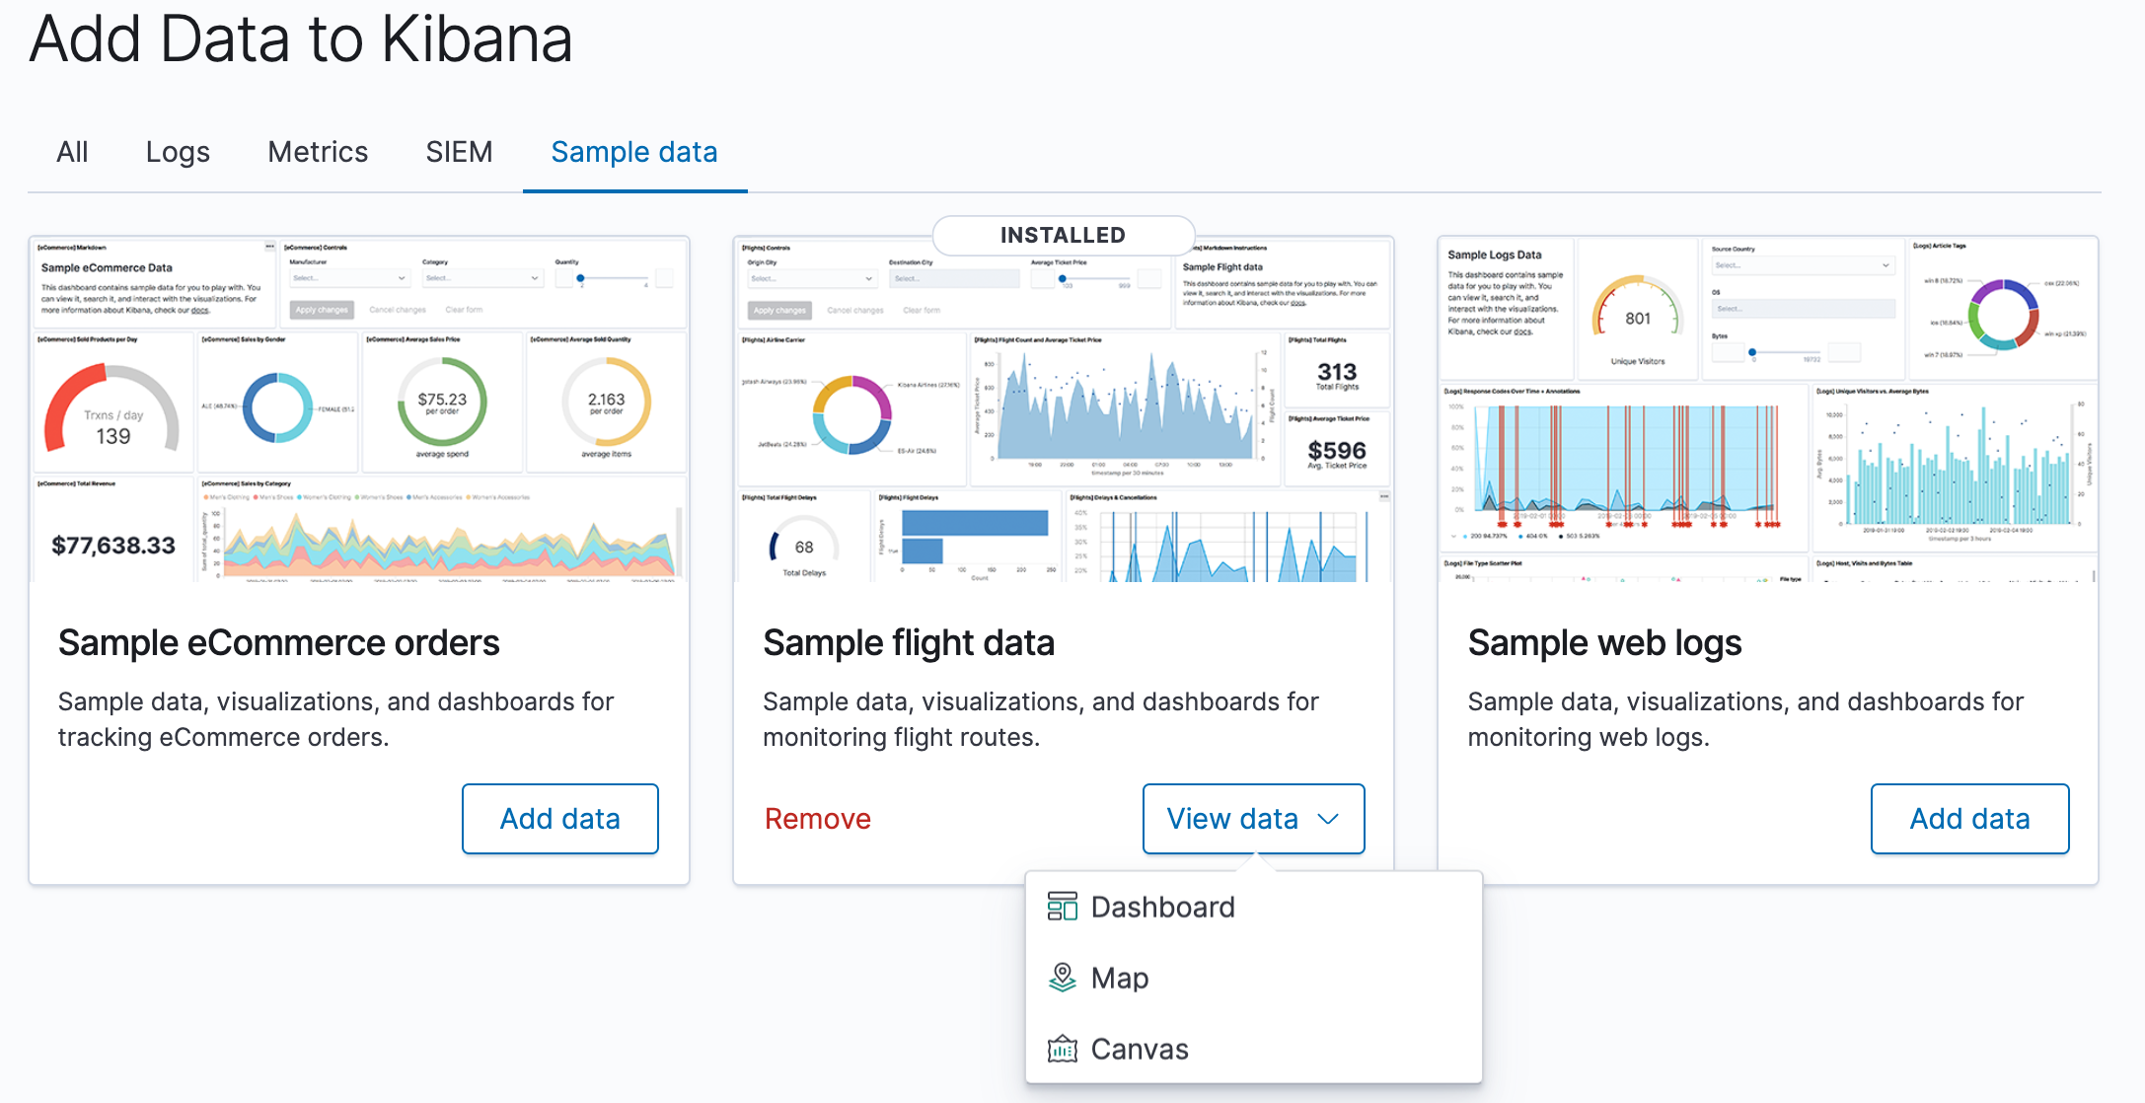Add data for Sample eCommerce orders
The width and height of the screenshot is (2145, 1103).
pos(560,819)
